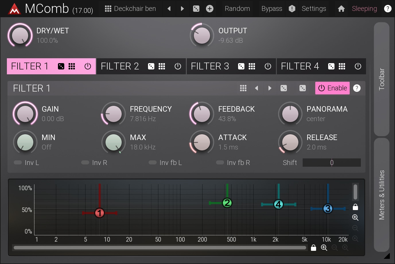Click the Random button

pos(237,9)
